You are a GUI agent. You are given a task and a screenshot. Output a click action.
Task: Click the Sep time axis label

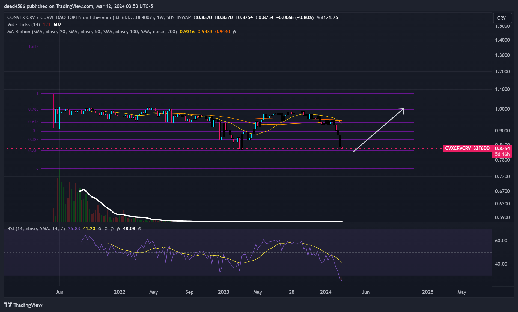tap(189, 292)
